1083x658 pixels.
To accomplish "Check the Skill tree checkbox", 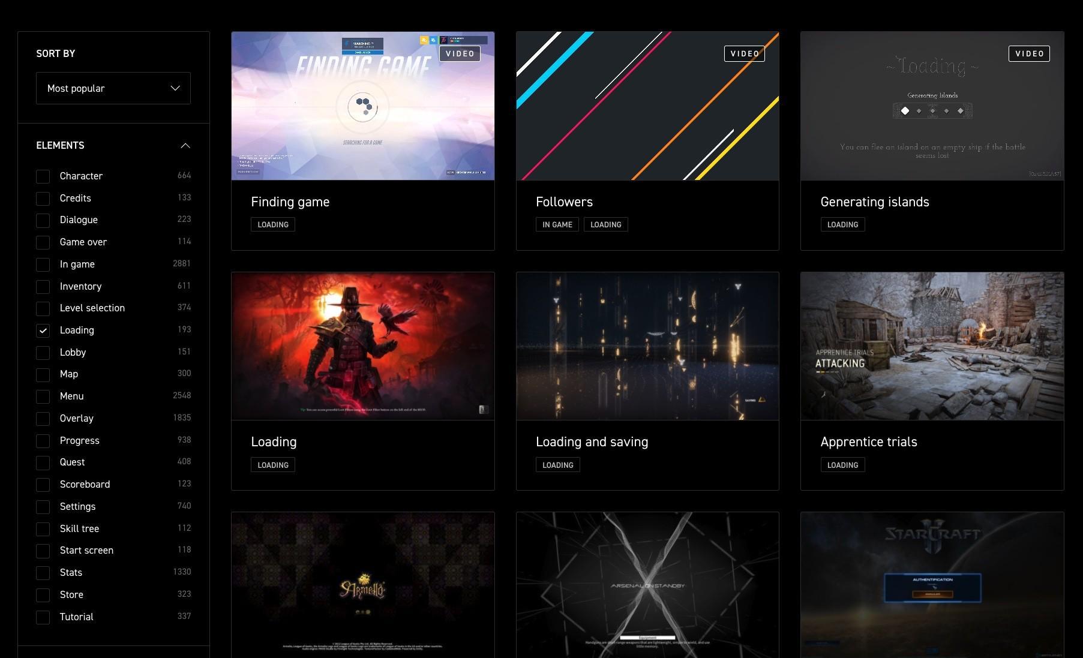I will click(43, 529).
